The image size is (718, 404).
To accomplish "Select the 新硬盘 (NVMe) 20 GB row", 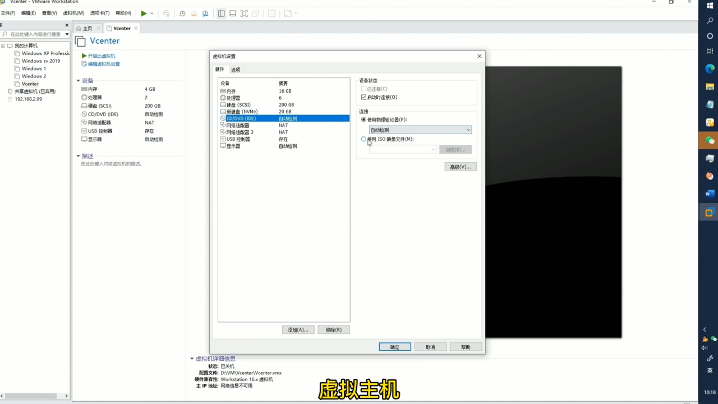I will [284, 112].
